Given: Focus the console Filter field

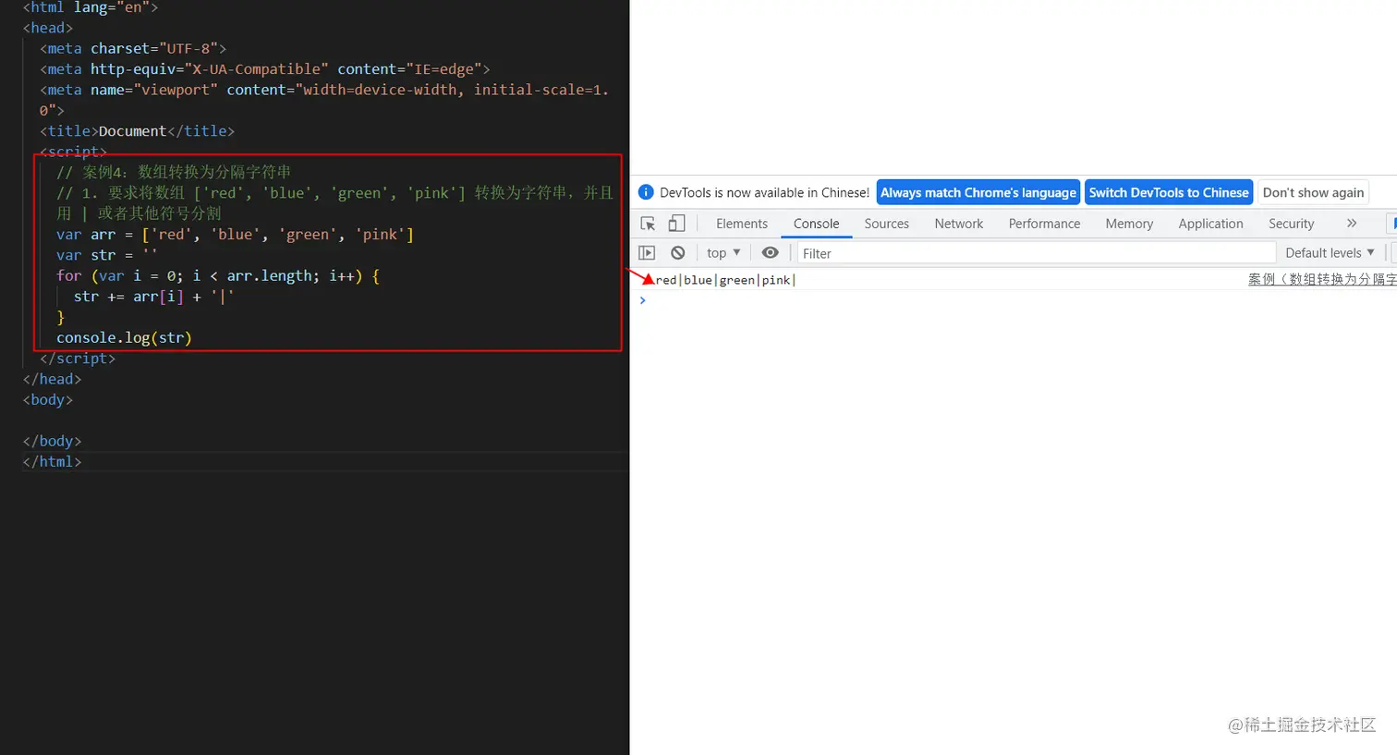Looking at the screenshot, I should click(1037, 252).
